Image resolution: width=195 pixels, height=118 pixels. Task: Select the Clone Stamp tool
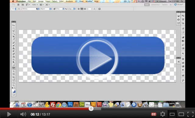coord(13,48)
